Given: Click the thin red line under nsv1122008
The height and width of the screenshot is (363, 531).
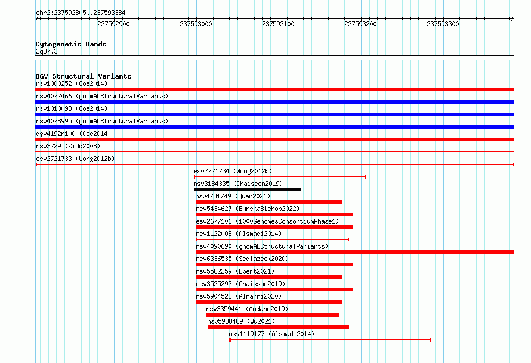Looking at the screenshot, I should pos(273,240).
